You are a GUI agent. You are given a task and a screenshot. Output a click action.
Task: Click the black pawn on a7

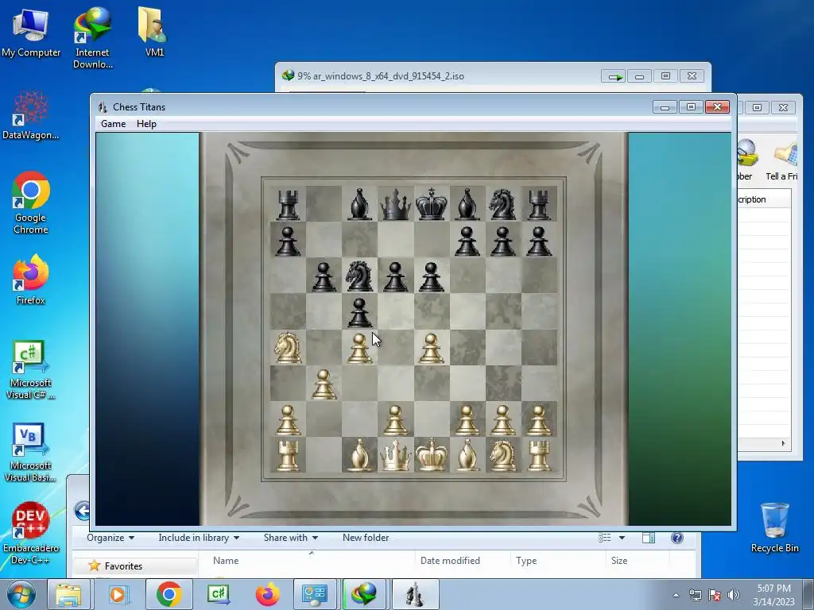pos(288,240)
